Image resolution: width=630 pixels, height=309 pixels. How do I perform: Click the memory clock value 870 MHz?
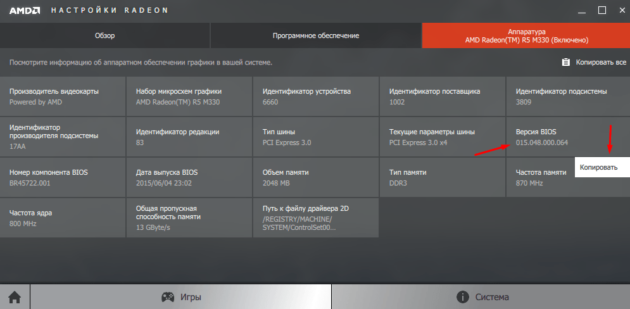click(x=529, y=183)
